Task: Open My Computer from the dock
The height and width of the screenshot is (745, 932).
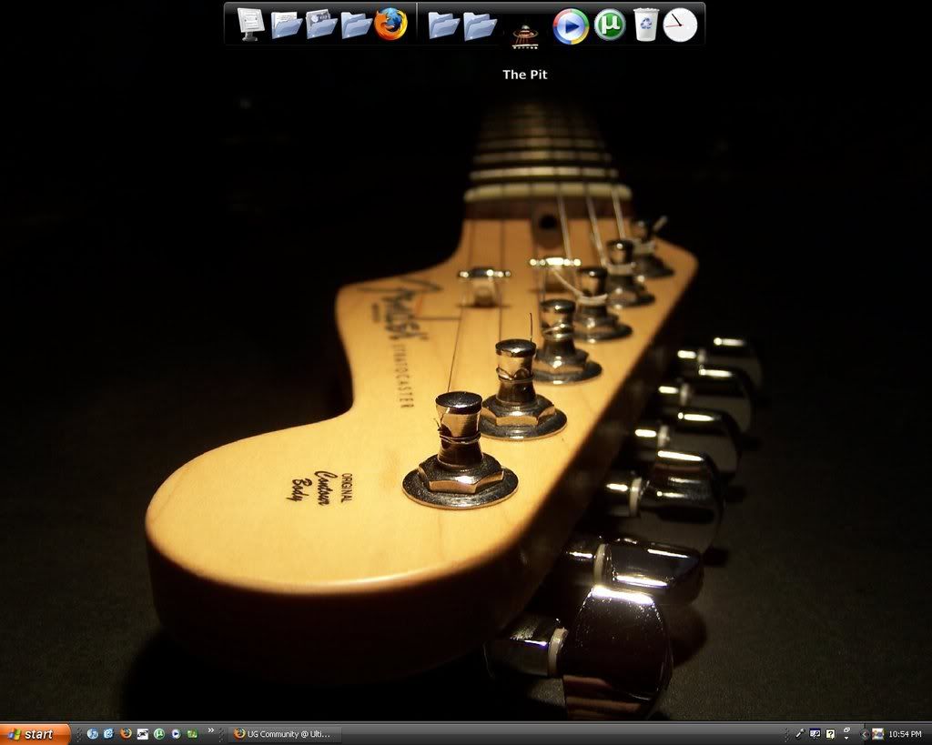Action: point(250,24)
